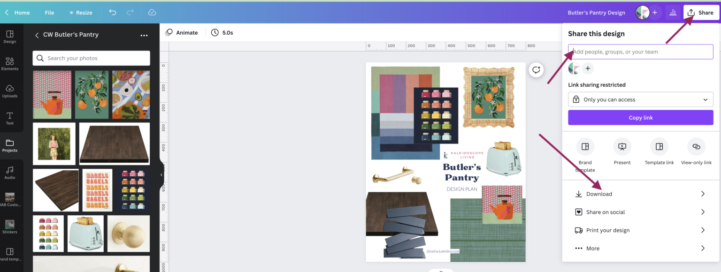Expand the Download option
This screenshot has width=721, height=272.
640,194
